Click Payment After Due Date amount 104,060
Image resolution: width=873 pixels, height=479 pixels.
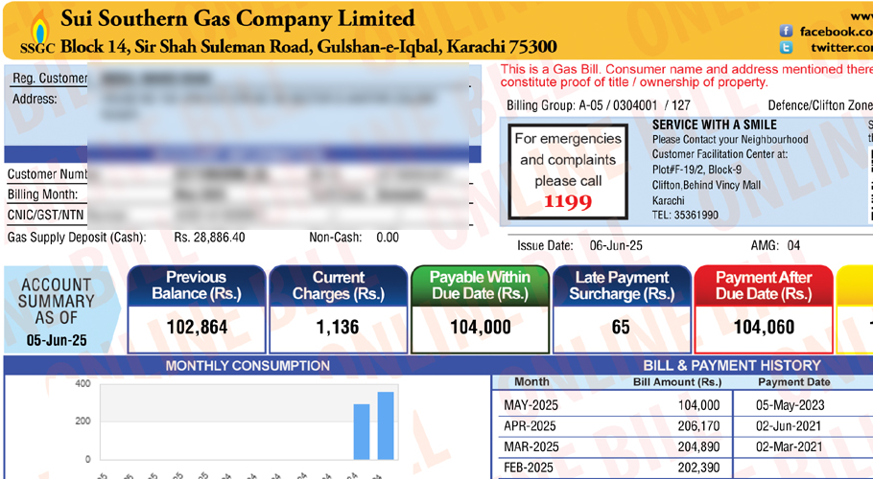point(764,328)
